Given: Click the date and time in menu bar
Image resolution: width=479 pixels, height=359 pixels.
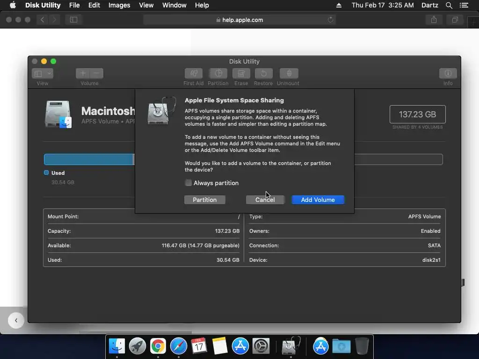Looking at the screenshot, I should (x=383, y=5).
